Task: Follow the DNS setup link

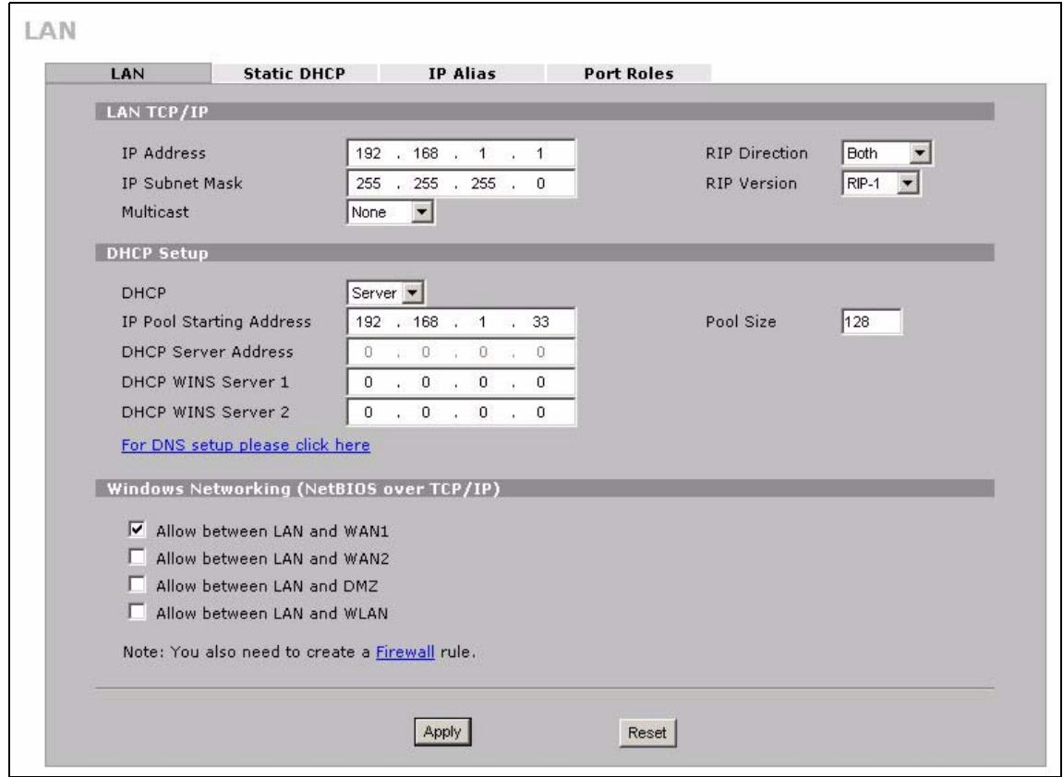Action: [246, 445]
